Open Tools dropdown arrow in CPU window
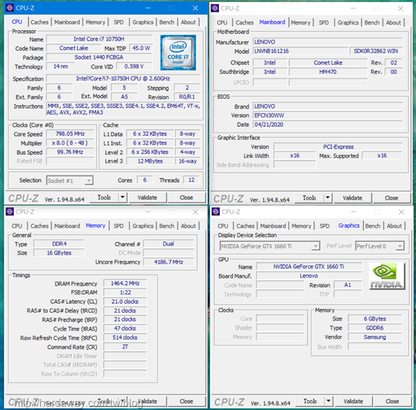The image size is (416, 410). pos(123,197)
